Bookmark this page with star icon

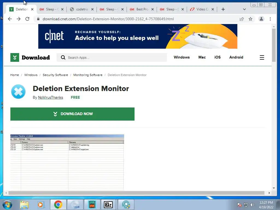tap(250, 19)
